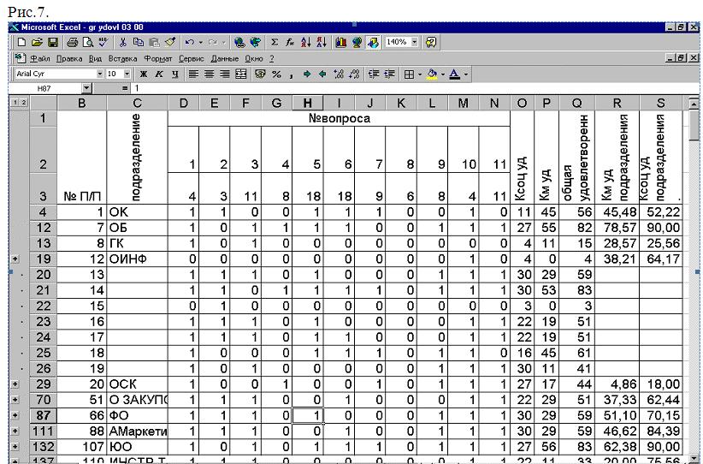Viewport: 703px width, 464px height.
Task: Print the sheet with the printer icon
Action: click(72, 43)
